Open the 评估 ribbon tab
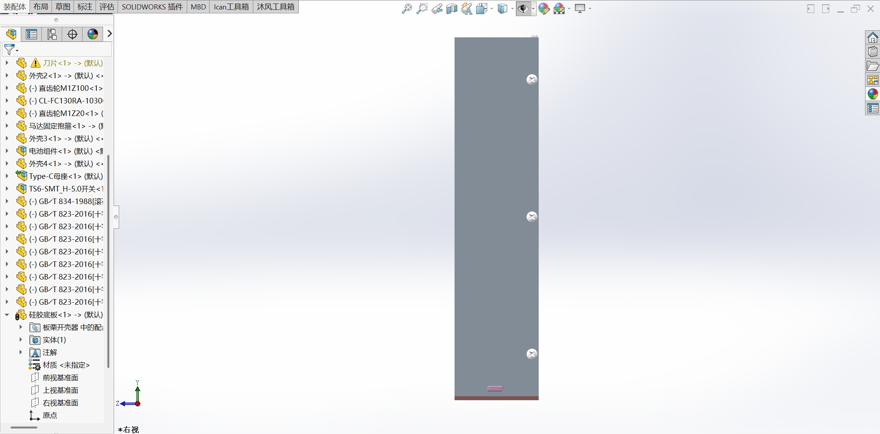 (107, 7)
